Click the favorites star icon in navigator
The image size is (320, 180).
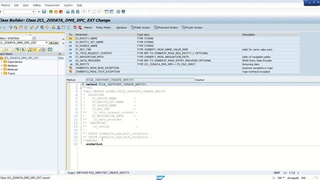(35, 49)
